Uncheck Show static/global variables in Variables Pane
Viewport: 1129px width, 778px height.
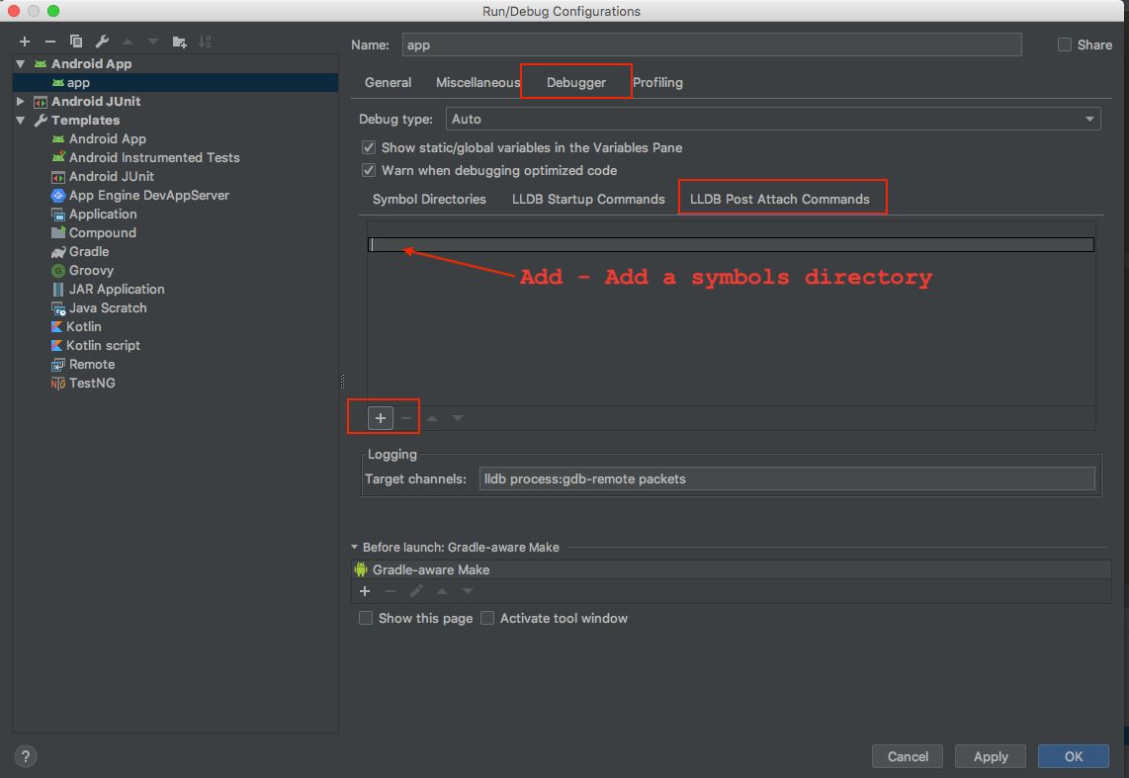[x=369, y=147]
